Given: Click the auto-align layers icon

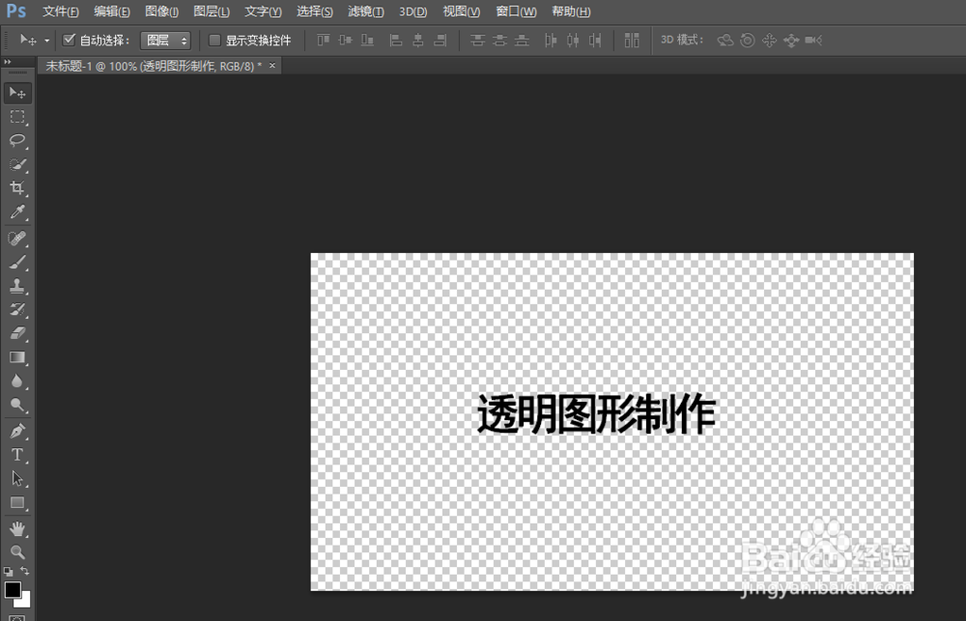Looking at the screenshot, I should (x=632, y=40).
